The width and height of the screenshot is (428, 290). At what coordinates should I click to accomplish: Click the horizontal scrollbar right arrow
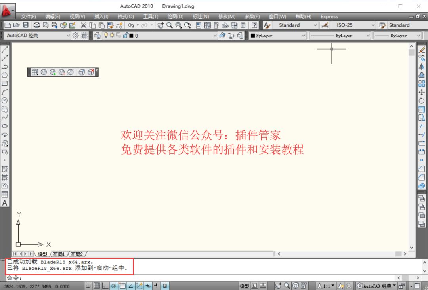(405, 254)
